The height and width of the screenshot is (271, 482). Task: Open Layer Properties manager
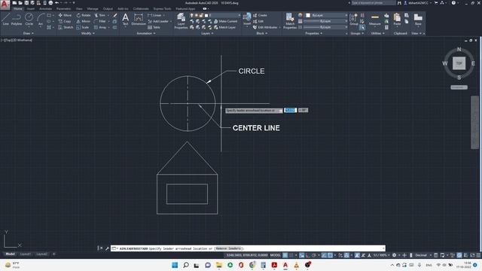181,21
